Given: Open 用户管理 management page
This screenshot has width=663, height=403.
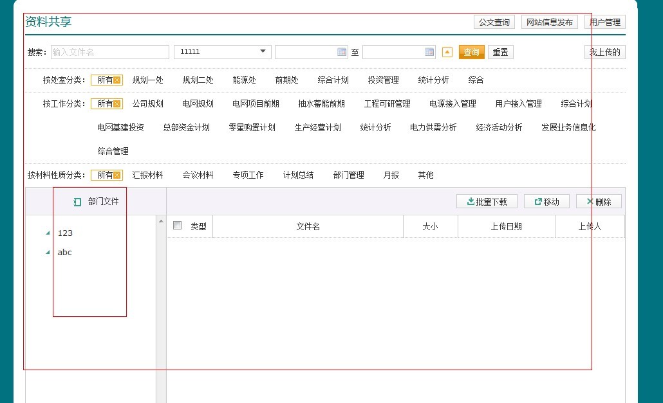Looking at the screenshot, I should 604,22.
